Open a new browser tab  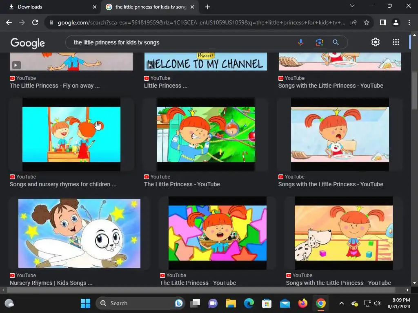(208, 7)
